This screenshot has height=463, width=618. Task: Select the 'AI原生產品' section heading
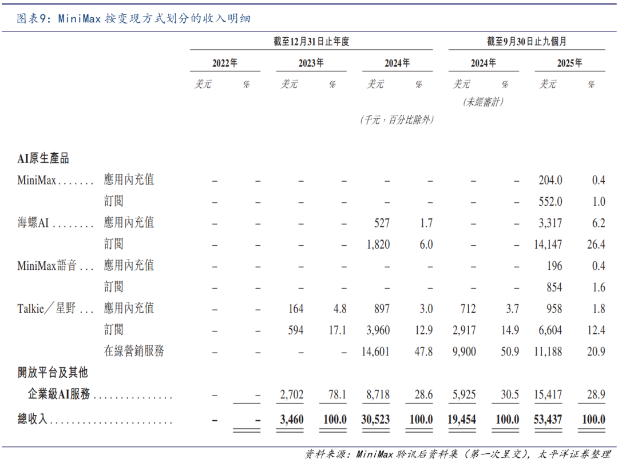click(x=43, y=159)
